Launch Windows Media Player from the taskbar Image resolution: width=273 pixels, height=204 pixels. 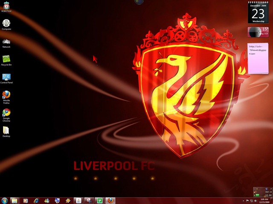coord(26,201)
